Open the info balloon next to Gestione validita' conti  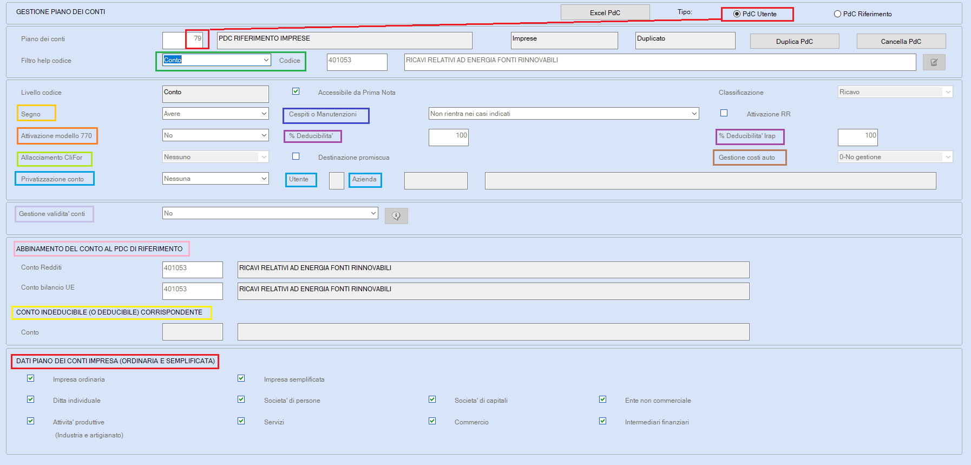pyautogui.click(x=396, y=216)
